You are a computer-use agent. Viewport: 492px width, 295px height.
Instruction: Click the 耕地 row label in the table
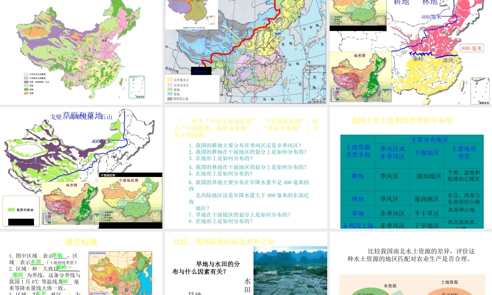pos(358,176)
